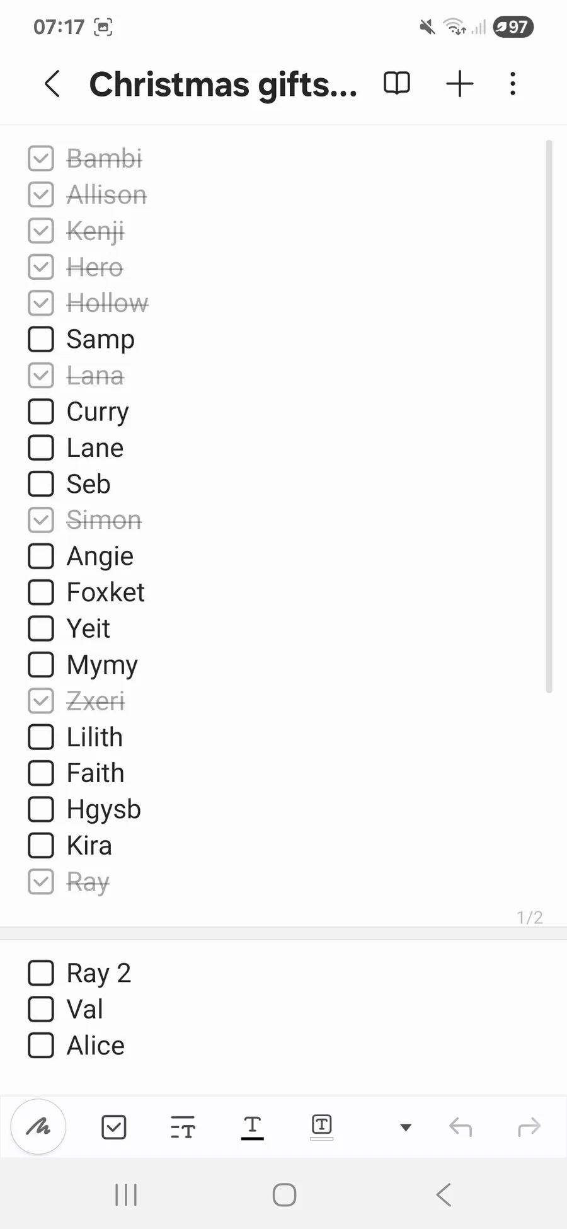
Task: Open underlined T text color tool
Action: tap(252, 1127)
